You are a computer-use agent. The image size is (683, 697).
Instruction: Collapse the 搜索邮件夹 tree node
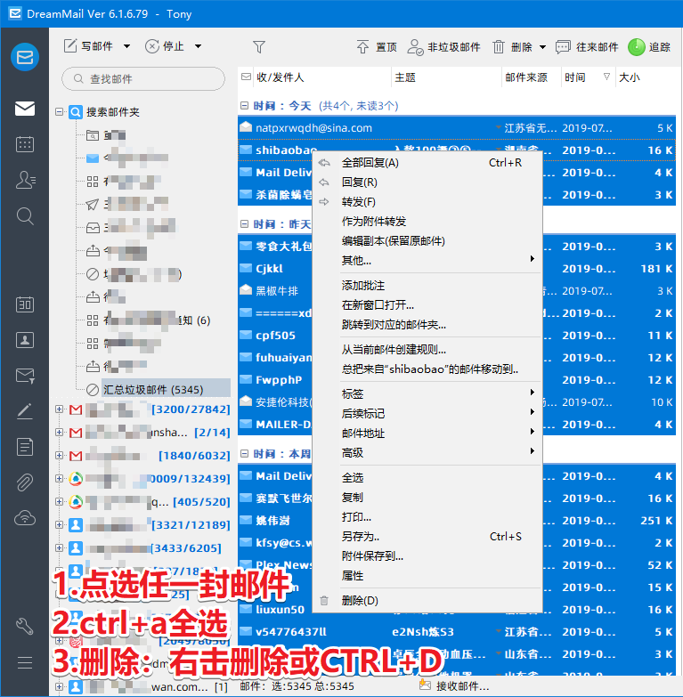pyautogui.click(x=59, y=111)
